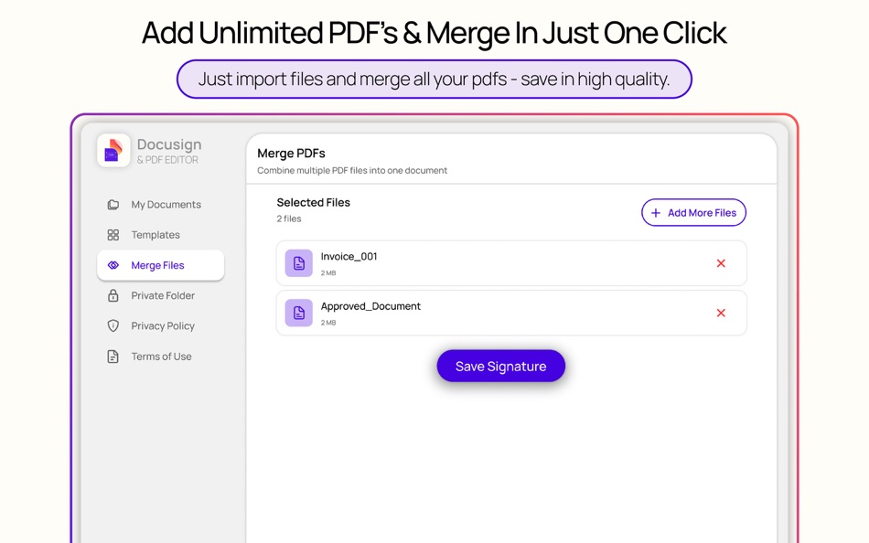
Task: Remove Approved_Document with the red X
Action: point(721,313)
